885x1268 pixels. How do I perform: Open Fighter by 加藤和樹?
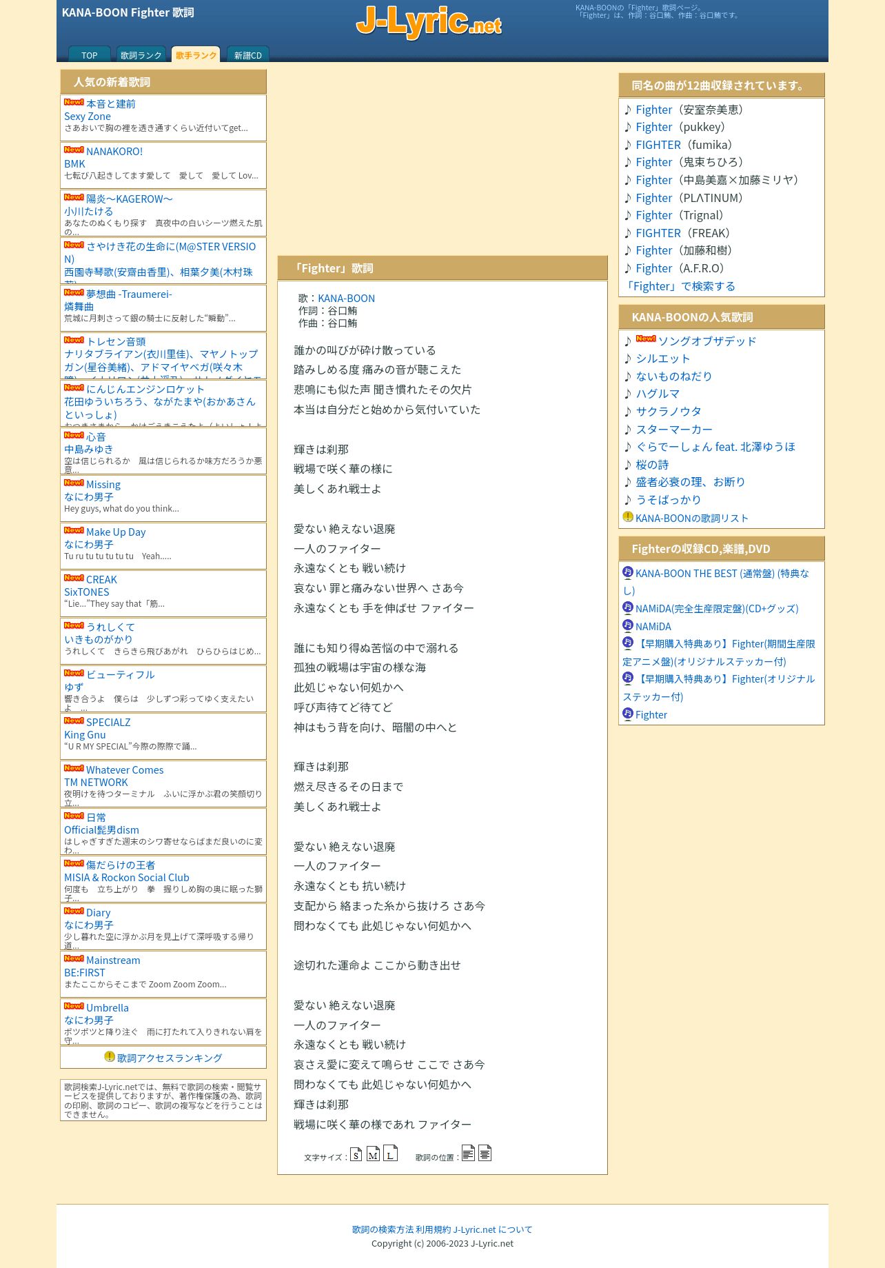click(x=653, y=250)
